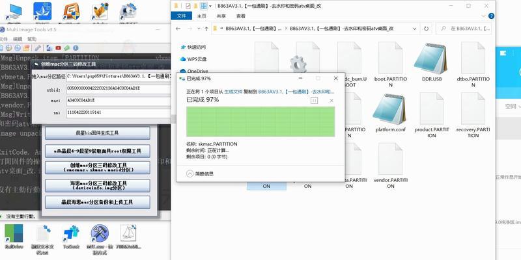Click the green copy progress graph

(x=260, y=122)
